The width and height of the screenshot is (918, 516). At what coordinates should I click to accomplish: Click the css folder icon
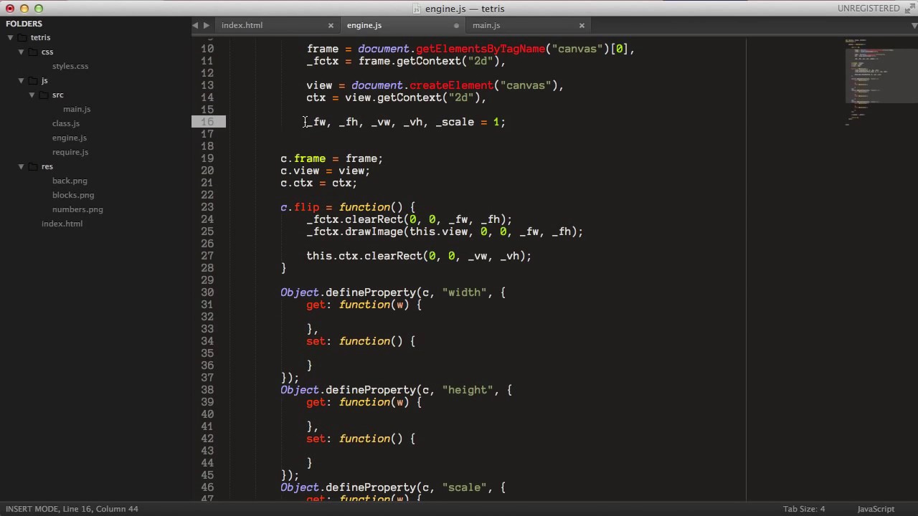click(32, 52)
